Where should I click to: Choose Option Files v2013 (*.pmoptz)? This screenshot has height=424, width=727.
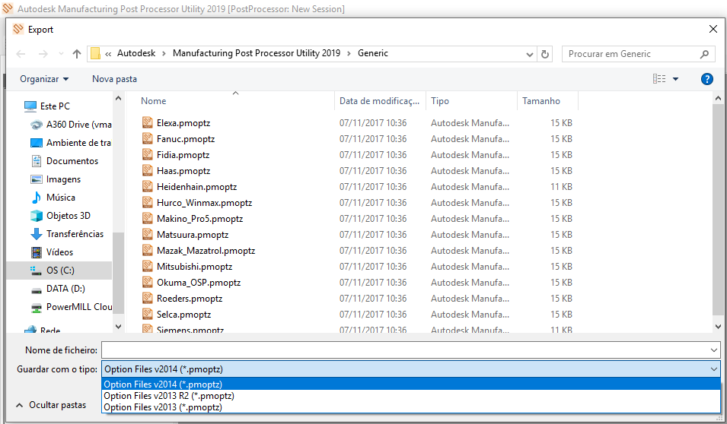[x=411, y=407]
